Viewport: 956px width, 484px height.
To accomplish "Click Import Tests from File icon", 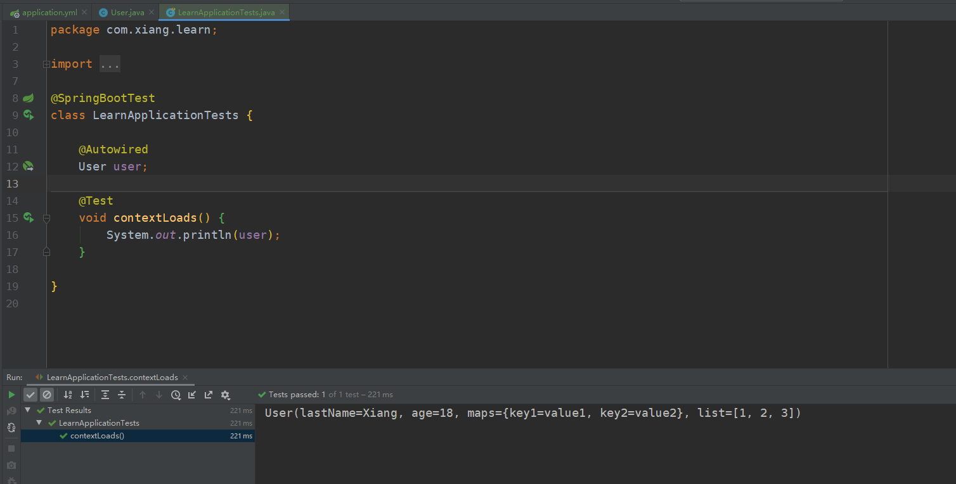I will (x=192, y=395).
